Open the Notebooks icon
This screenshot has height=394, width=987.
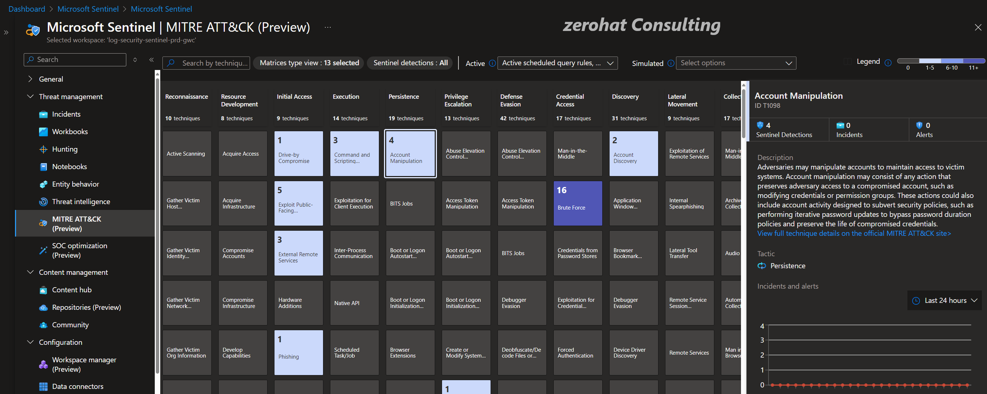(43, 167)
